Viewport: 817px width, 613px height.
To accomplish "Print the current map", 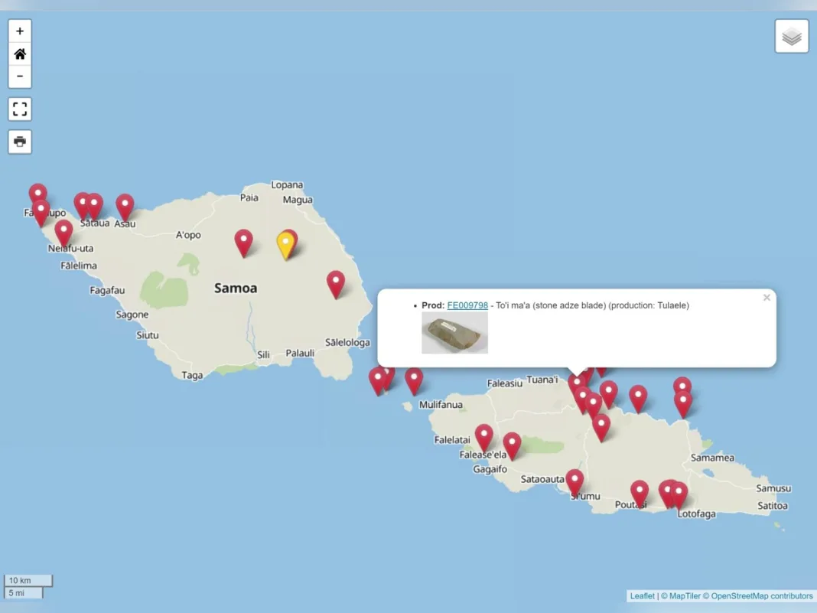I will [20, 142].
